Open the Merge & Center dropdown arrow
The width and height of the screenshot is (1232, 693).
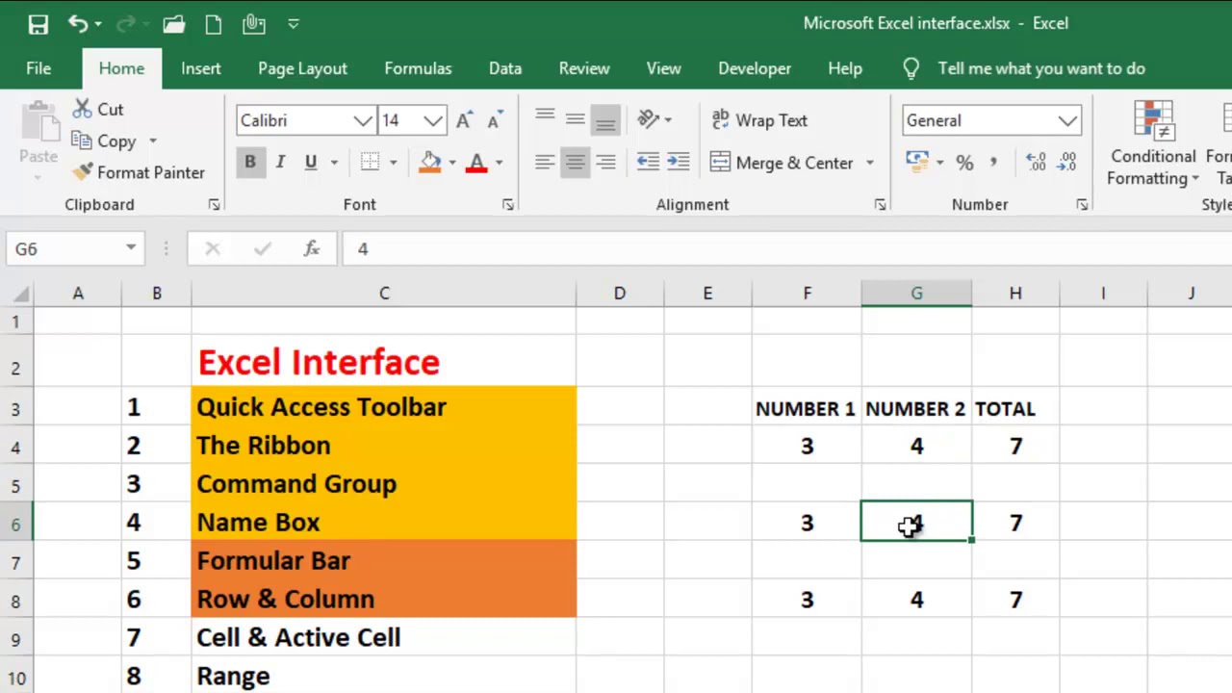pyautogui.click(x=870, y=163)
